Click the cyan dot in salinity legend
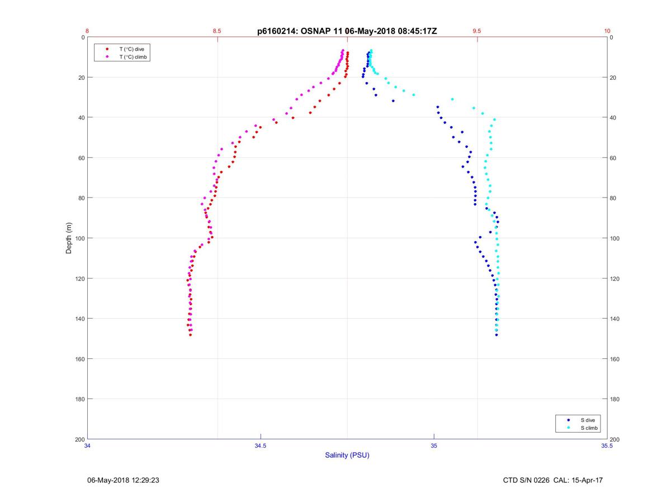The width and height of the screenshot is (671, 494). [x=568, y=428]
